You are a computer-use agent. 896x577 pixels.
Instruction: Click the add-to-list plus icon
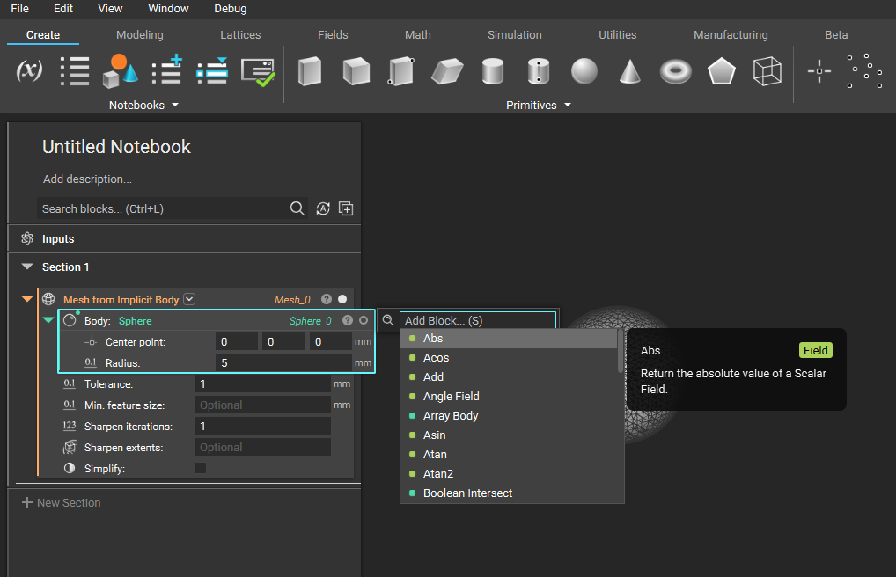click(167, 70)
